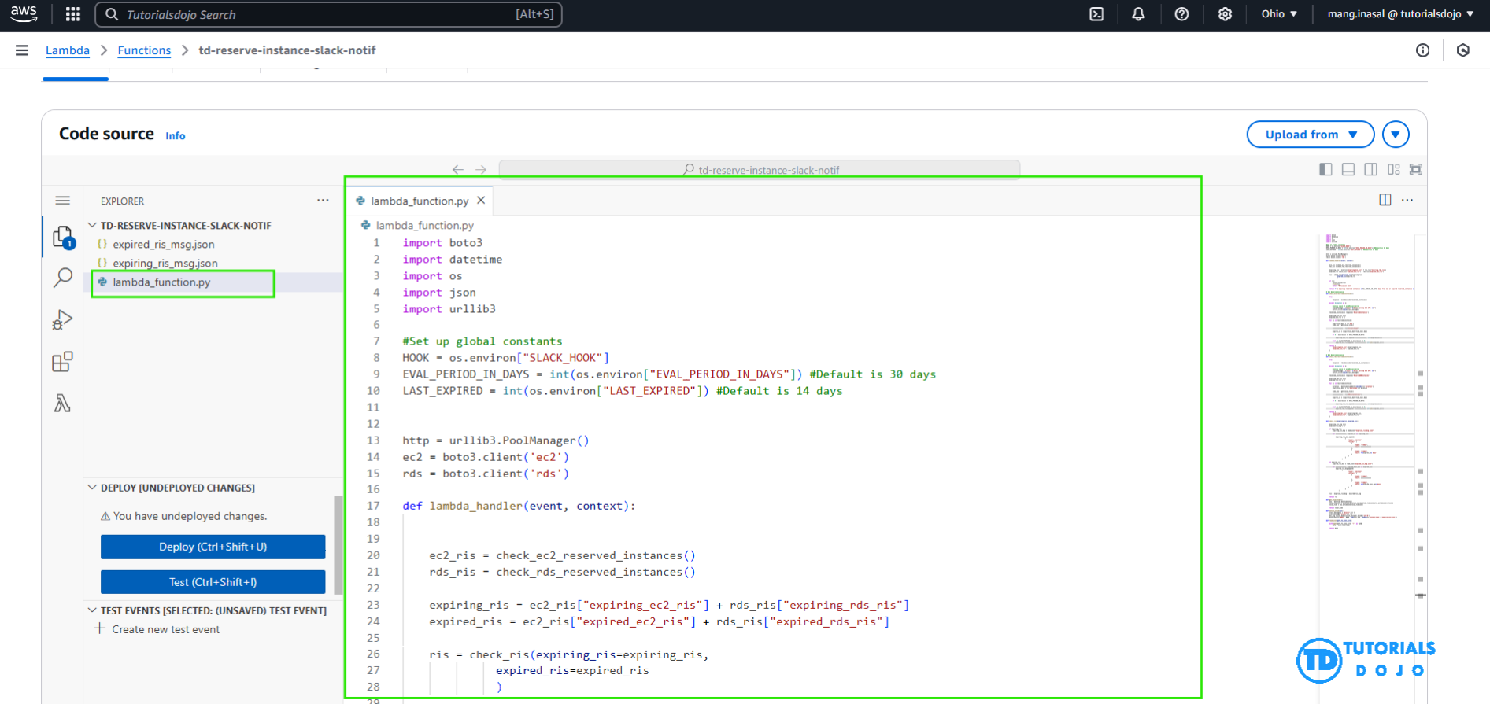Go to the Lambda breadcrumb link
The image size is (1490, 704).
click(x=68, y=50)
